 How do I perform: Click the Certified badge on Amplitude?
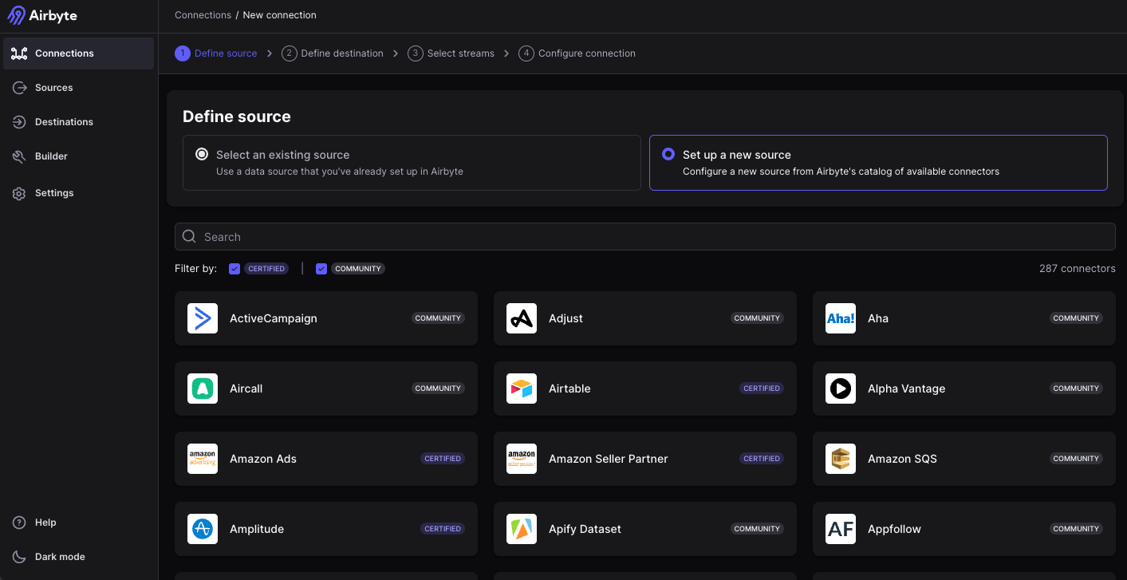443,529
